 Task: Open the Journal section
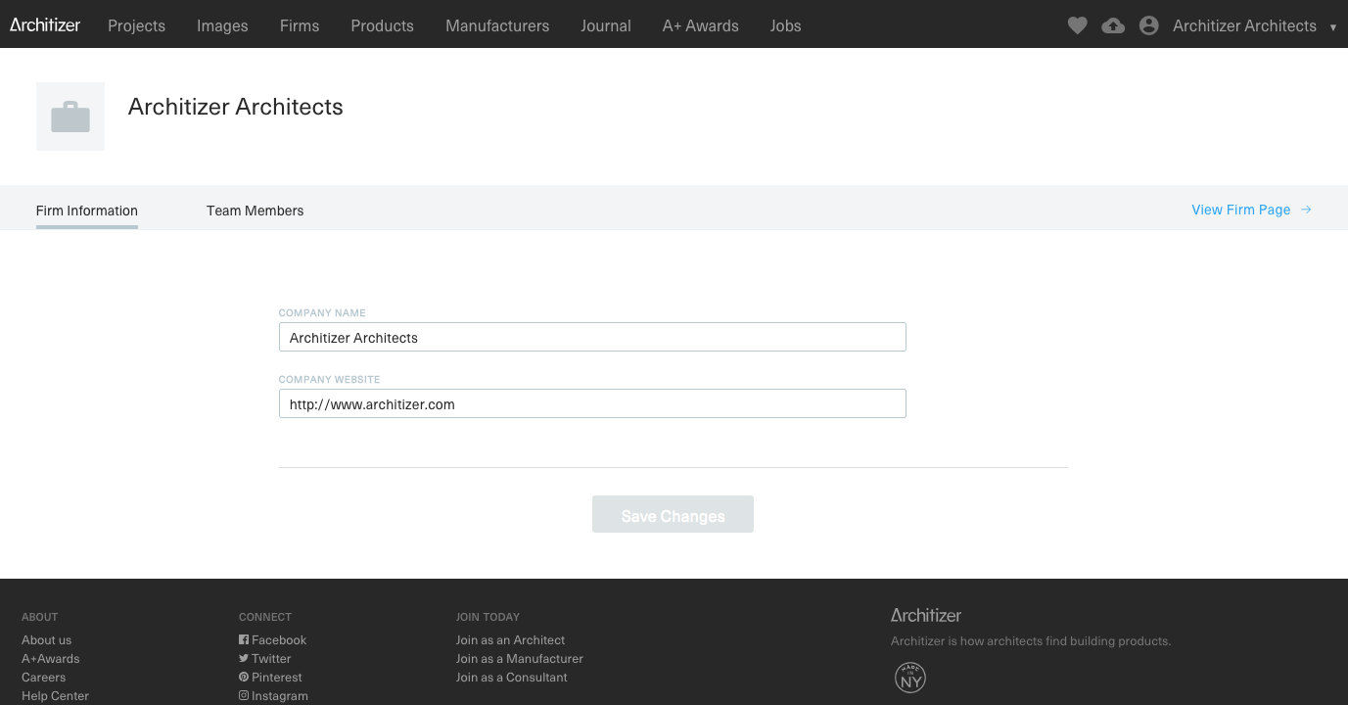point(606,25)
